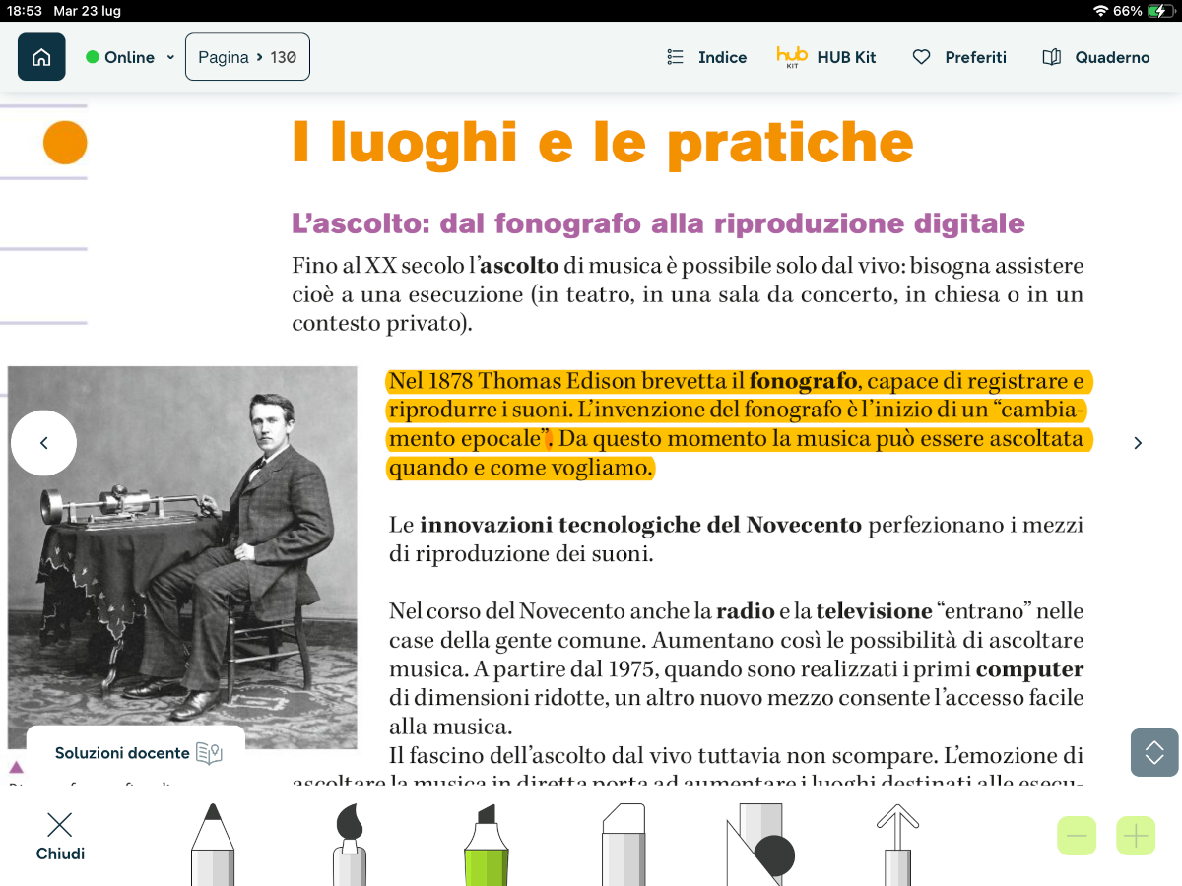Tap subtitle 'L'ascolto: dal fonografo alla riproduzione digitale'

click(x=658, y=223)
